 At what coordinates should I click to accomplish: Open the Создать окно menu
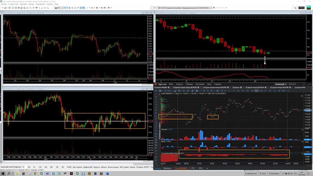click(x=13, y=4)
